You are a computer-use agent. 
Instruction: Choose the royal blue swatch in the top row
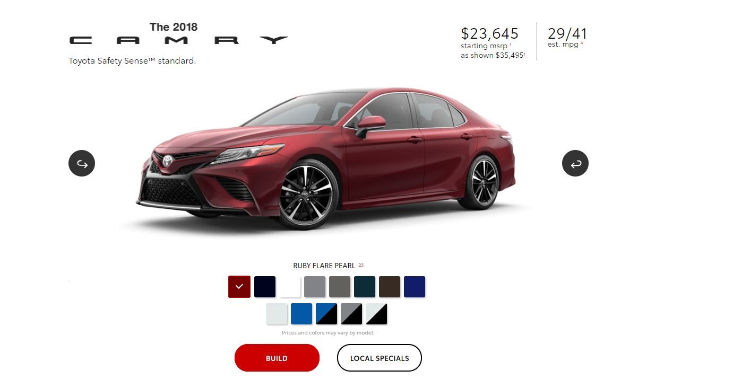point(415,287)
